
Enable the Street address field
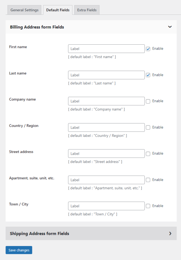click(148, 154)
